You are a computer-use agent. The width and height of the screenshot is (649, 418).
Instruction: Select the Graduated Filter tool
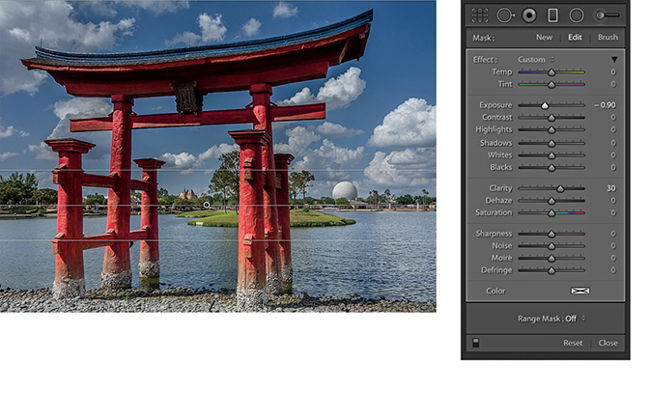click(x=552, y=15)
